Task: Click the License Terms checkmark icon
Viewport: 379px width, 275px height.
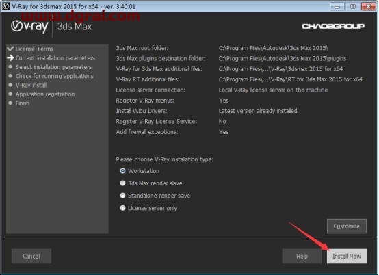Action: coord(10,49)
